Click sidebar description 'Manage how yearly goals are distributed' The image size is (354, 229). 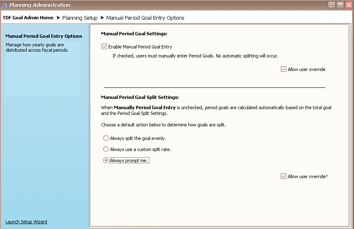[x=37, y=48]
